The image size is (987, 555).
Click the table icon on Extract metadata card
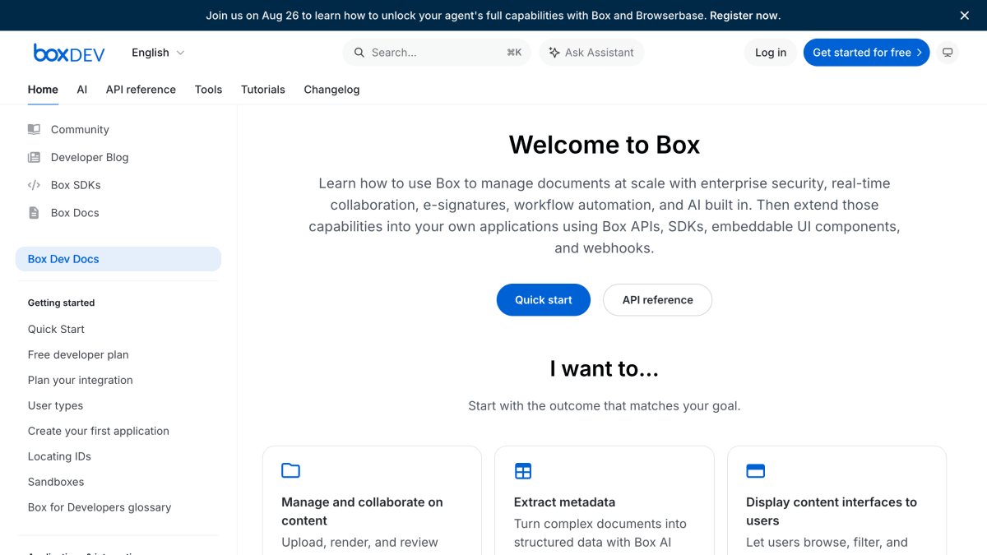tap(523, 470)
